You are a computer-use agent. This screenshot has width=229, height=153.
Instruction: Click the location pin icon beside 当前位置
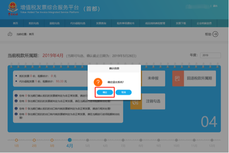point(10,34)
